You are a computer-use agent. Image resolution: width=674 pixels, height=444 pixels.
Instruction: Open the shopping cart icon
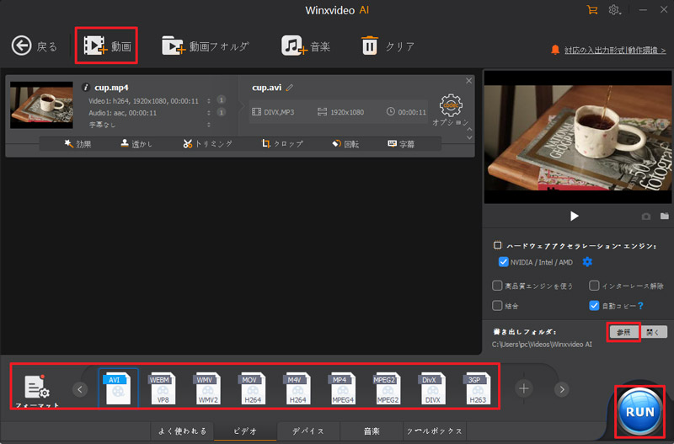pos(593,10)
